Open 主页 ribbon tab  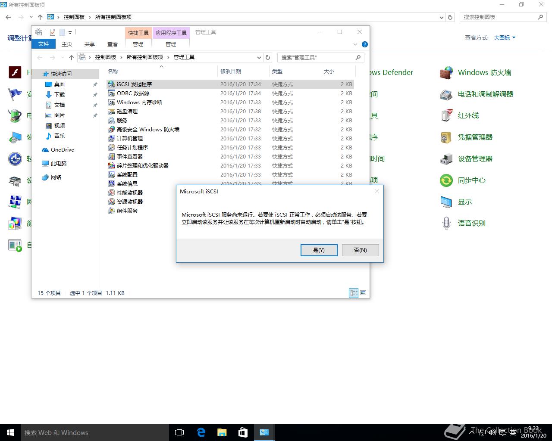coord(67,44)
